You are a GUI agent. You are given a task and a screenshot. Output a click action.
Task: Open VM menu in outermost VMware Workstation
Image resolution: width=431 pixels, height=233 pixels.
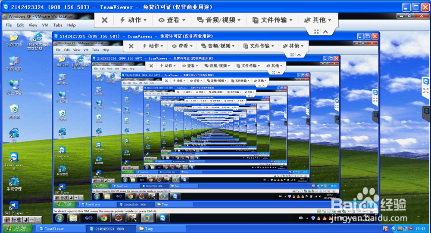tap(45, 25)
